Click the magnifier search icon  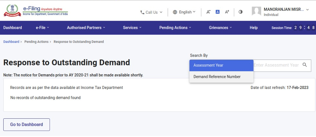coord(305,65)
